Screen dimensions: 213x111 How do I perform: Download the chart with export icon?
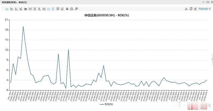(x=186, y=9)
